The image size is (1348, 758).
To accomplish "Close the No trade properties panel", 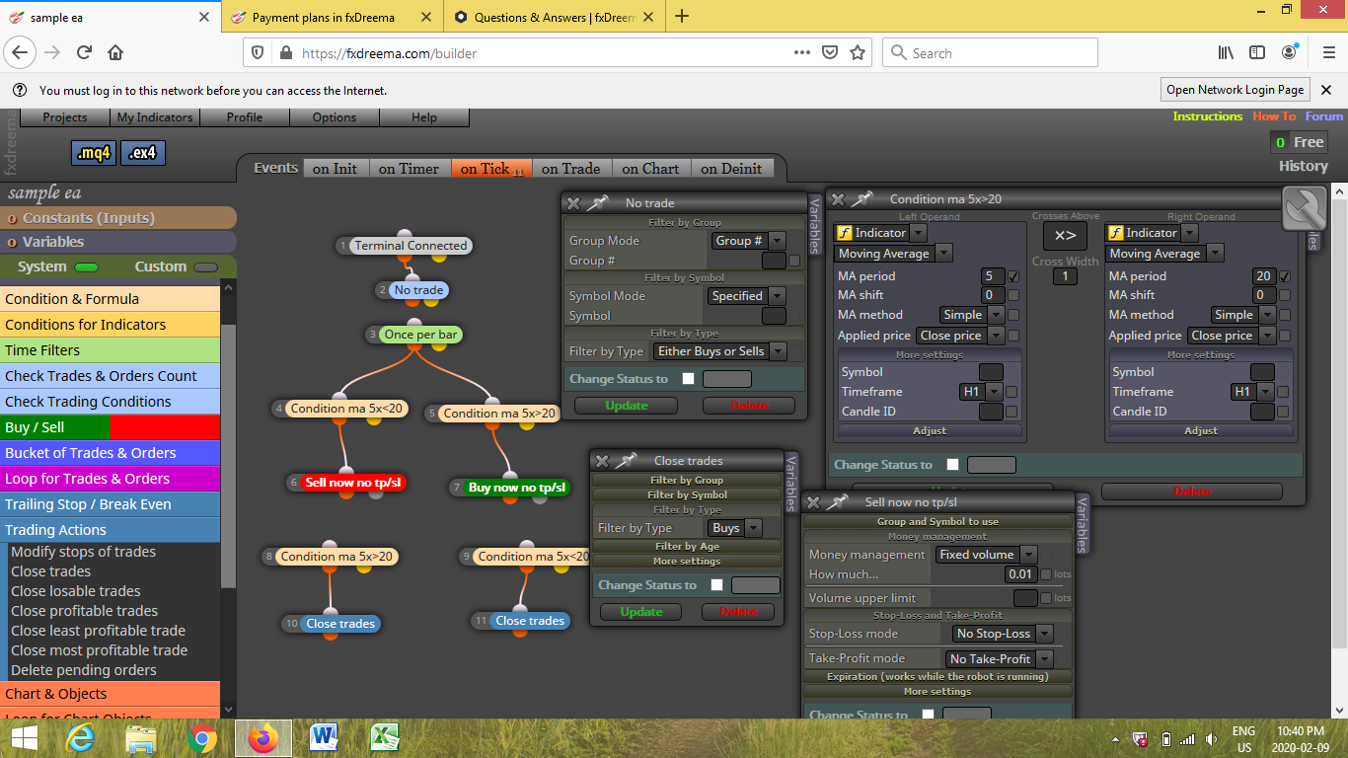I will [x=572, y=202].
